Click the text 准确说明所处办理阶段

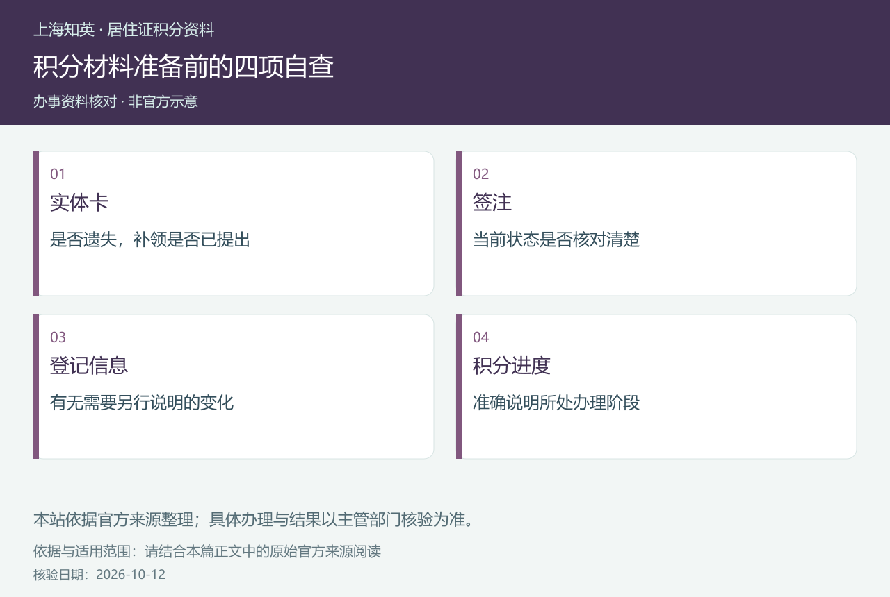click(556, 403)
